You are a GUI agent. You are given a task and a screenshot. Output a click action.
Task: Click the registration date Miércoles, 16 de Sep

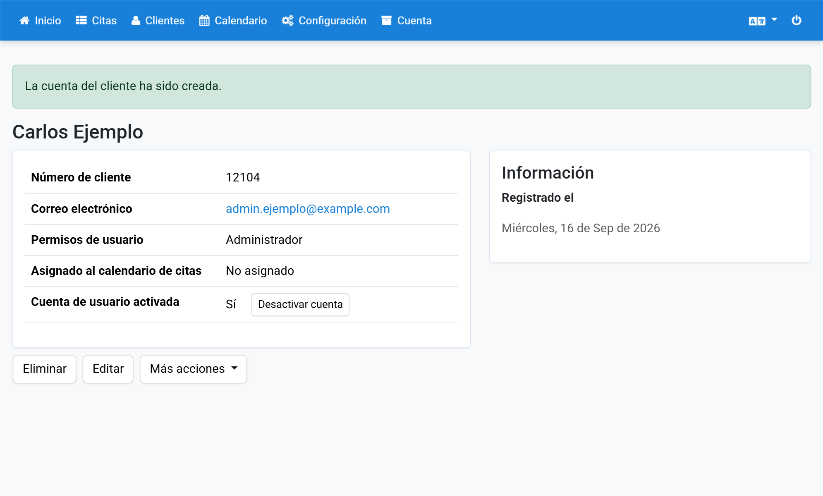(x=581, y=228)
